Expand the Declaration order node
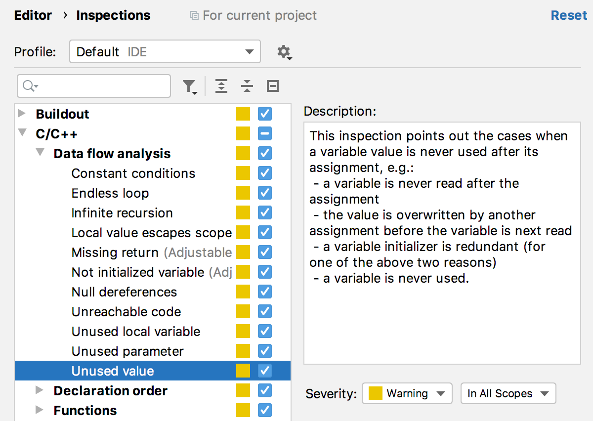Screen dimensions: 593x421 (40, 390)
